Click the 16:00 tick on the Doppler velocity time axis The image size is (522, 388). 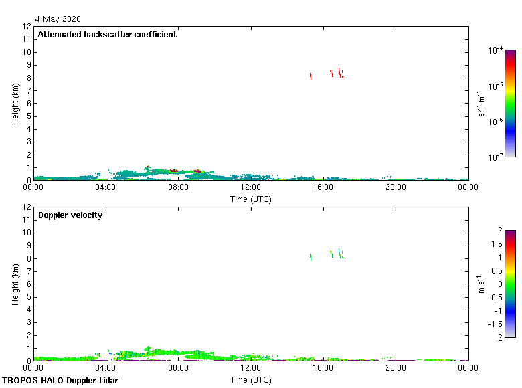click(323, 367)
